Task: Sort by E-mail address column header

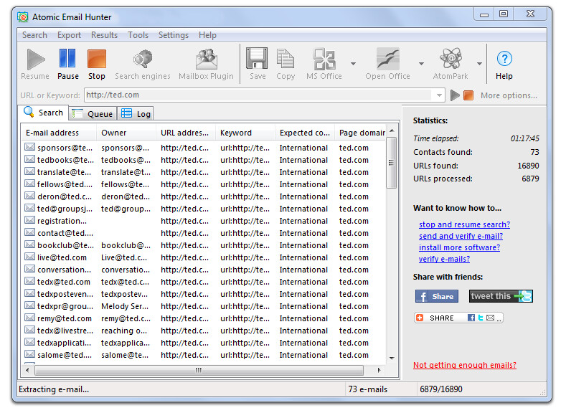Action: coord(59,133)
